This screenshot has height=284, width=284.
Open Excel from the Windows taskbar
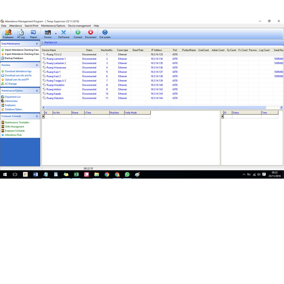click(x=76, y=174)
